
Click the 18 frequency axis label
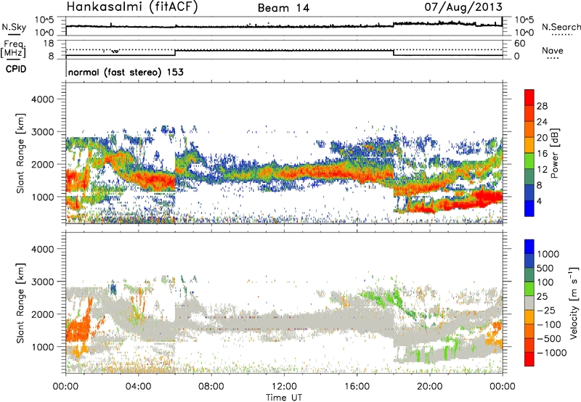click(x=48, y=43)
